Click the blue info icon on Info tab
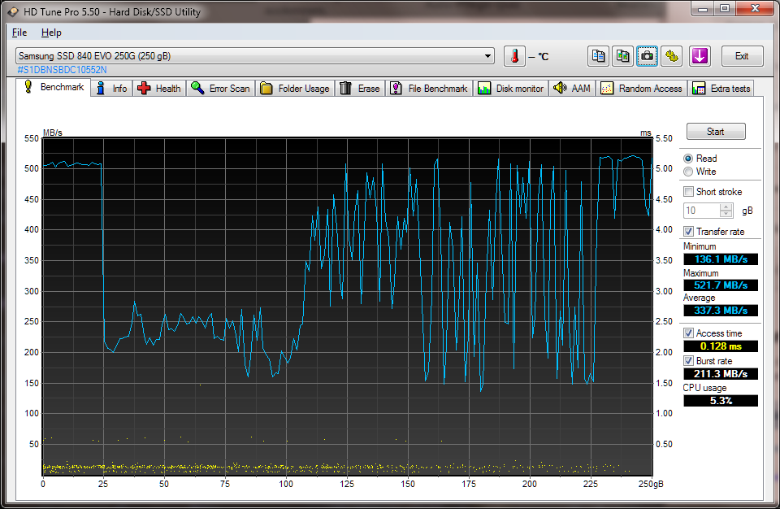The height and width of the screenshot is (509, 780). [x=101, y=88]
